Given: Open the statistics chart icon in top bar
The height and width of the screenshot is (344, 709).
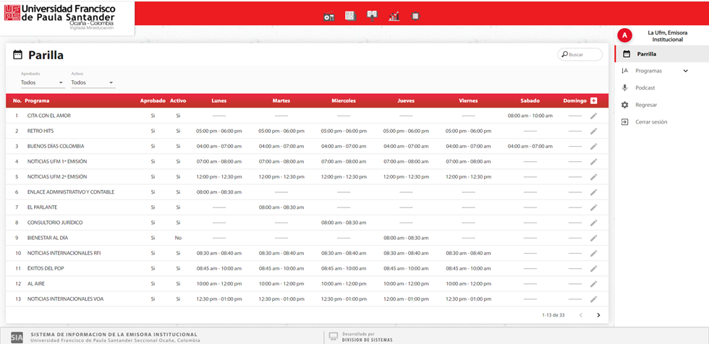Looking at the screenshot, I should [394, 16].
